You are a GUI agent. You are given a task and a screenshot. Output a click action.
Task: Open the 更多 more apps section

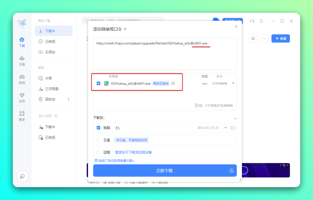click(22, 116)
